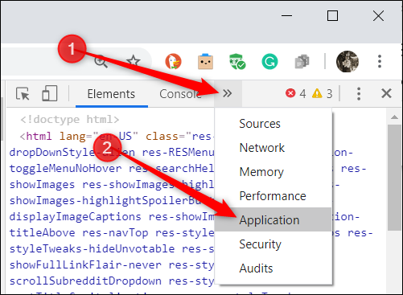Open the Chrome three-dot menu
The image size is (403, 295).
click(380, 61)
